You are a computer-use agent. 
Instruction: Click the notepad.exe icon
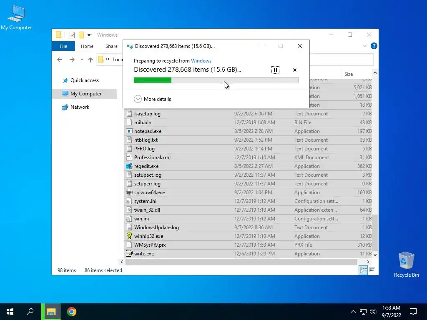[129, 131]
